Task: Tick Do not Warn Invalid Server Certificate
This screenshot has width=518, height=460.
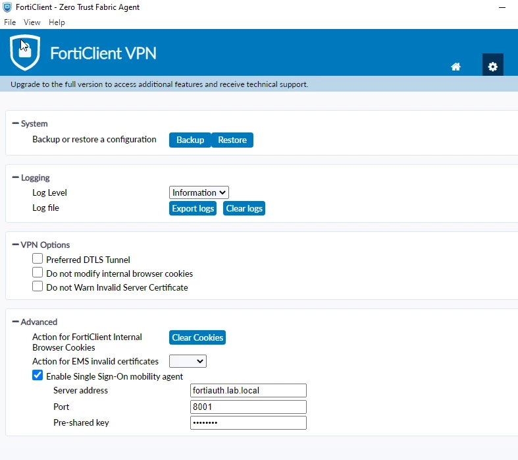Action: [38, 287]
